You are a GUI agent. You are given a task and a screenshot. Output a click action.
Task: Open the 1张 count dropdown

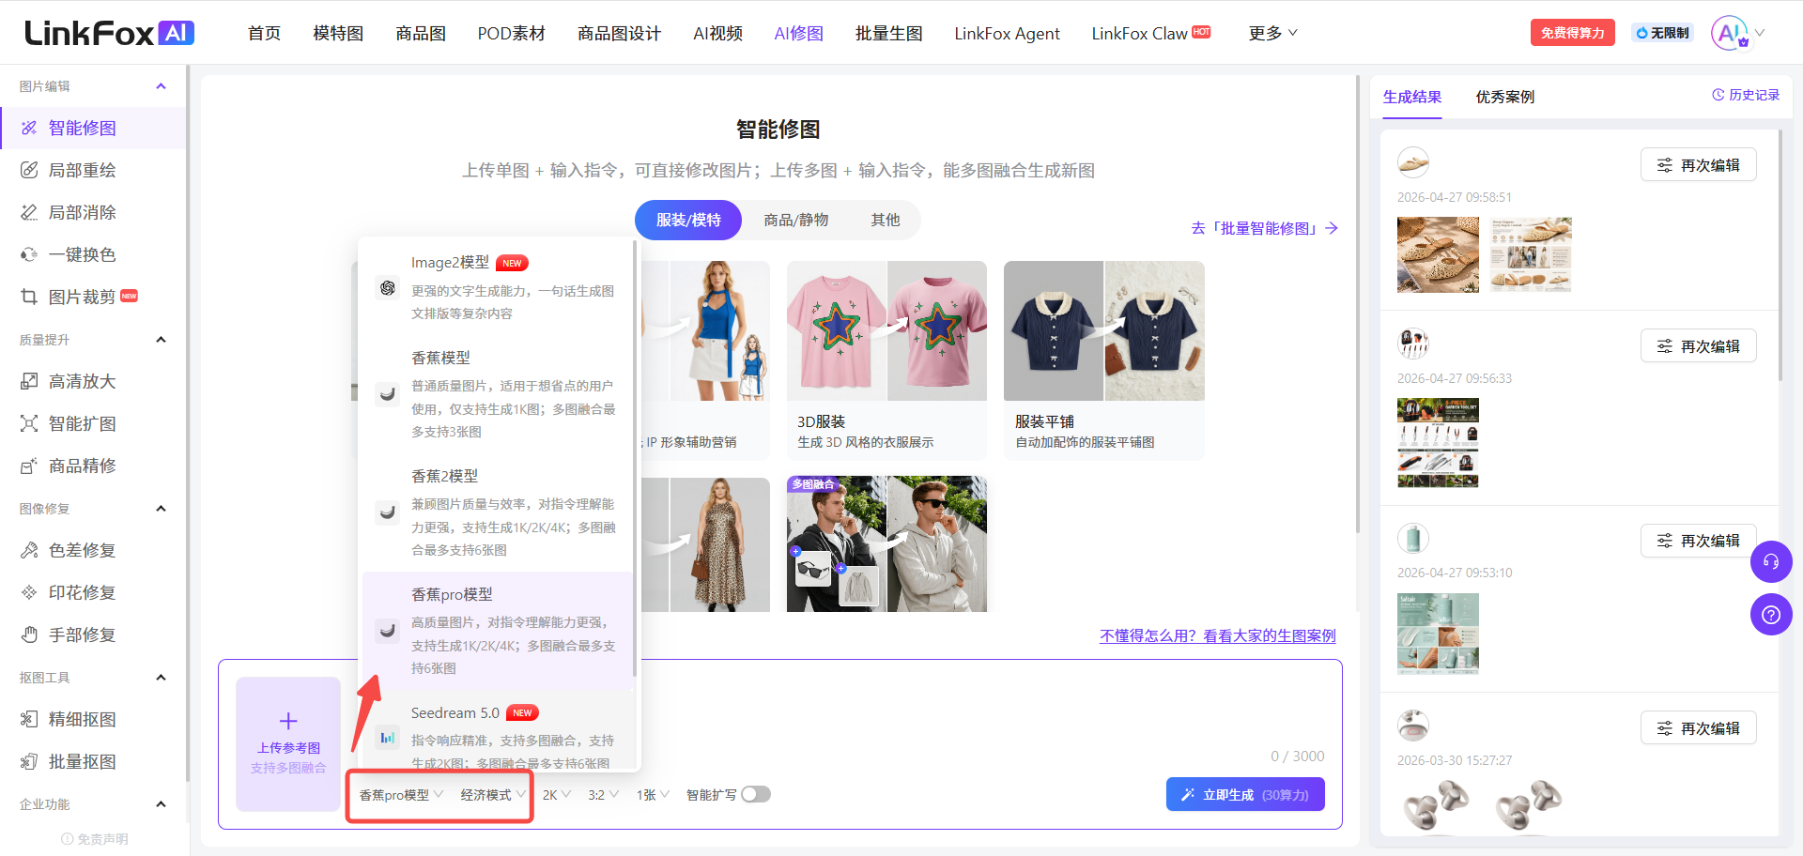tap(653, 795)
